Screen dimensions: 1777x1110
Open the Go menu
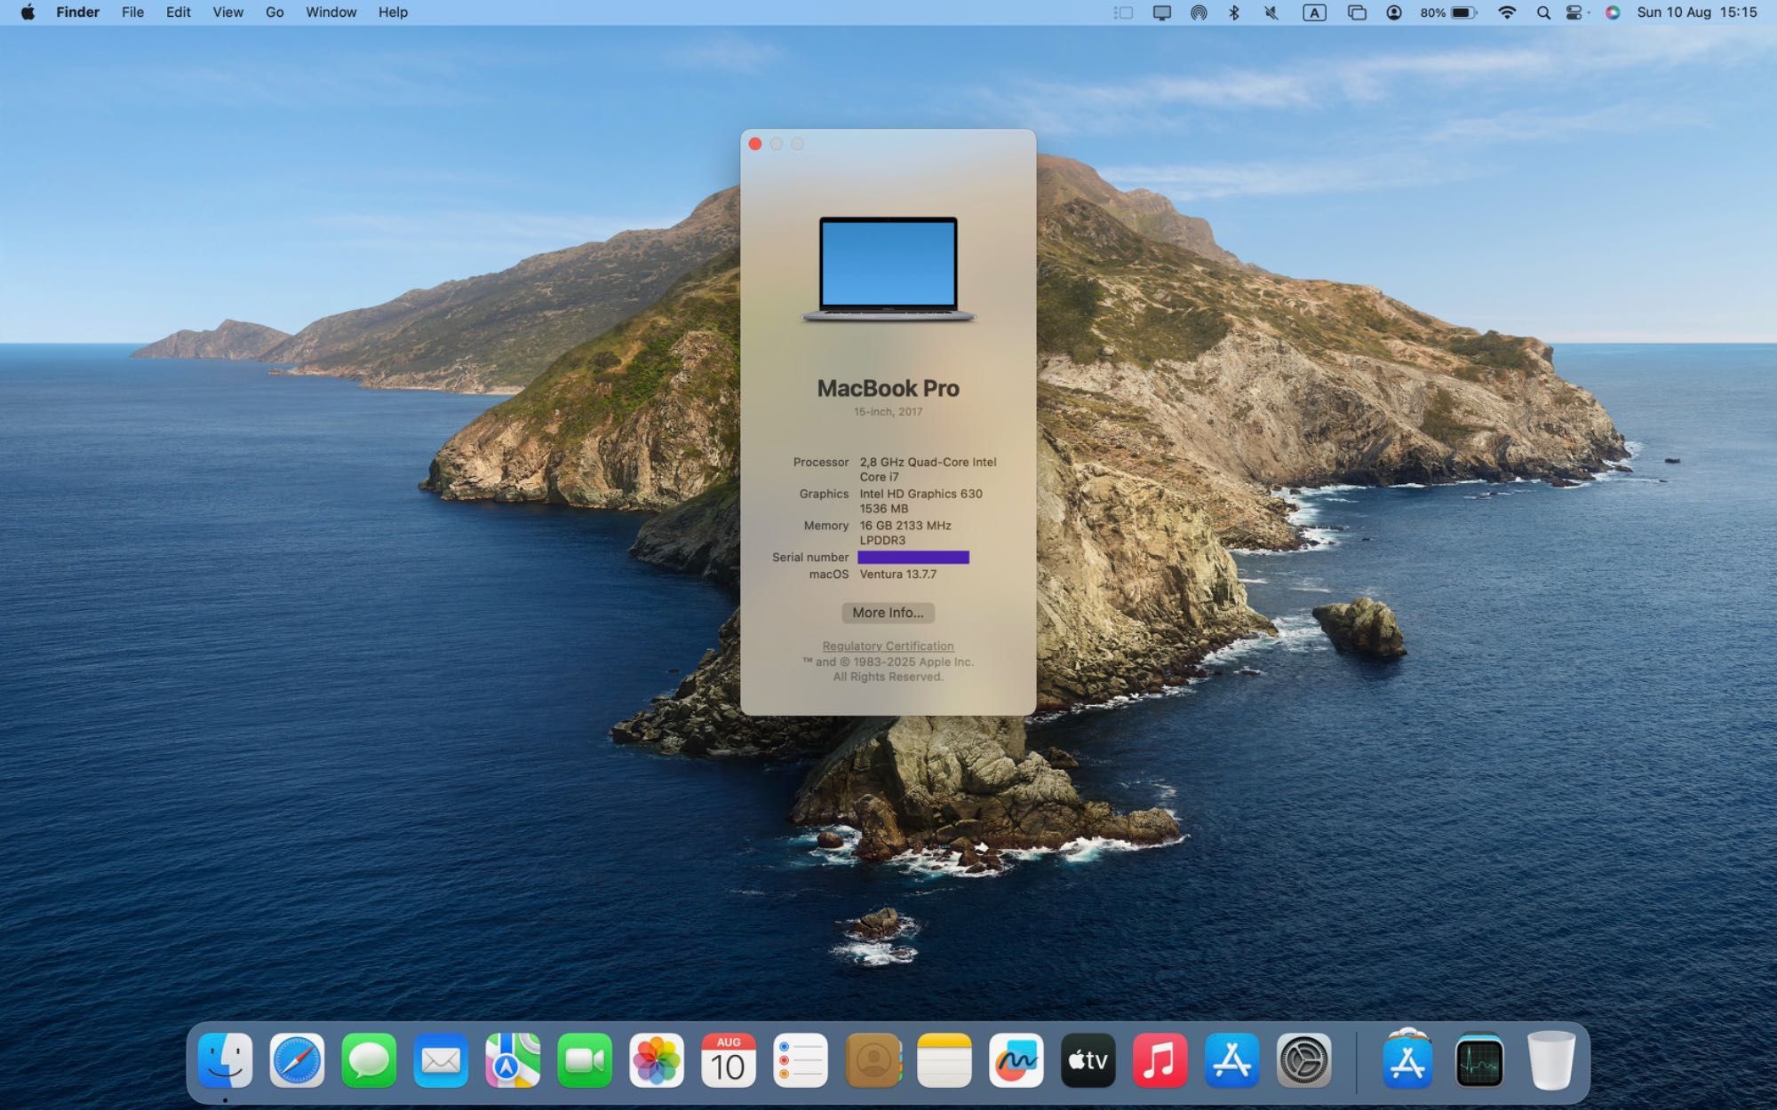pyautogui.click(x=275, y=12)
